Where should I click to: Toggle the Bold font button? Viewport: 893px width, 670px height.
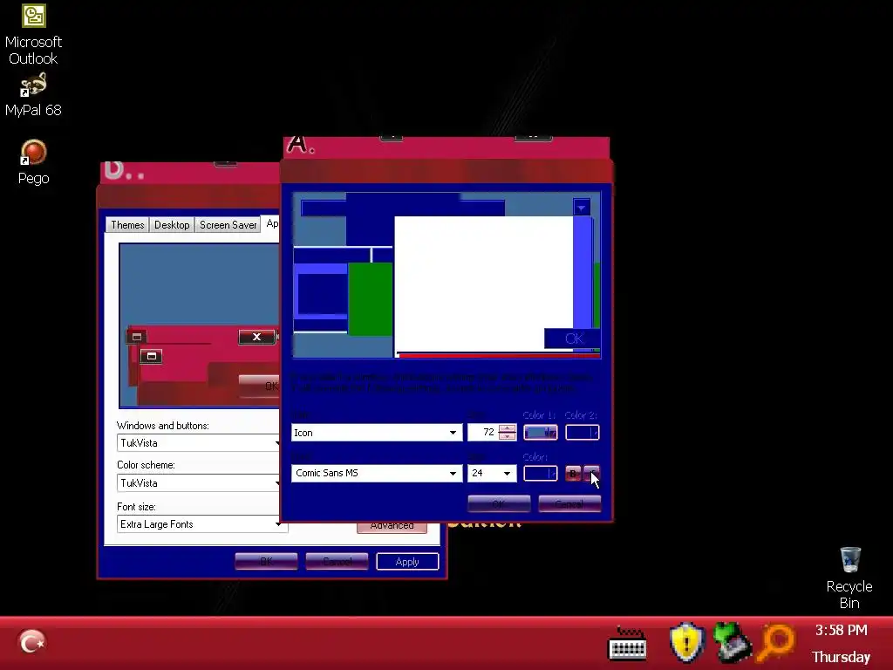click(x=573, y=473)
